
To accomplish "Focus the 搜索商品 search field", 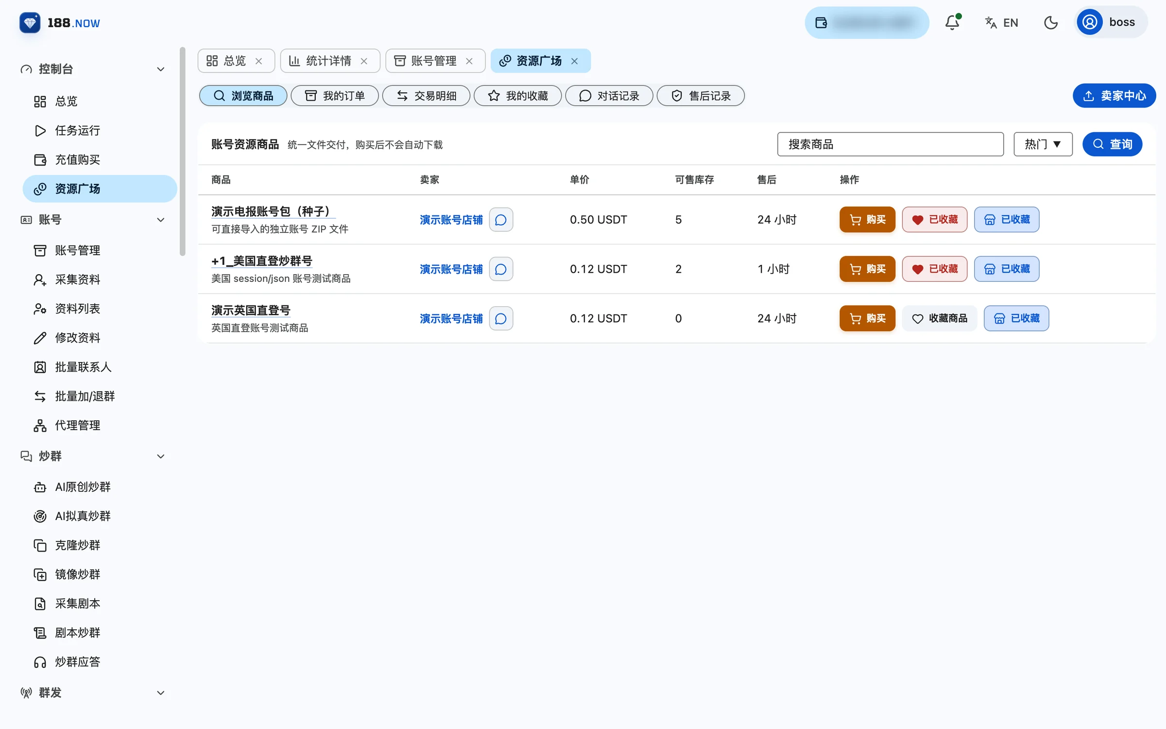I will [890, 144].
